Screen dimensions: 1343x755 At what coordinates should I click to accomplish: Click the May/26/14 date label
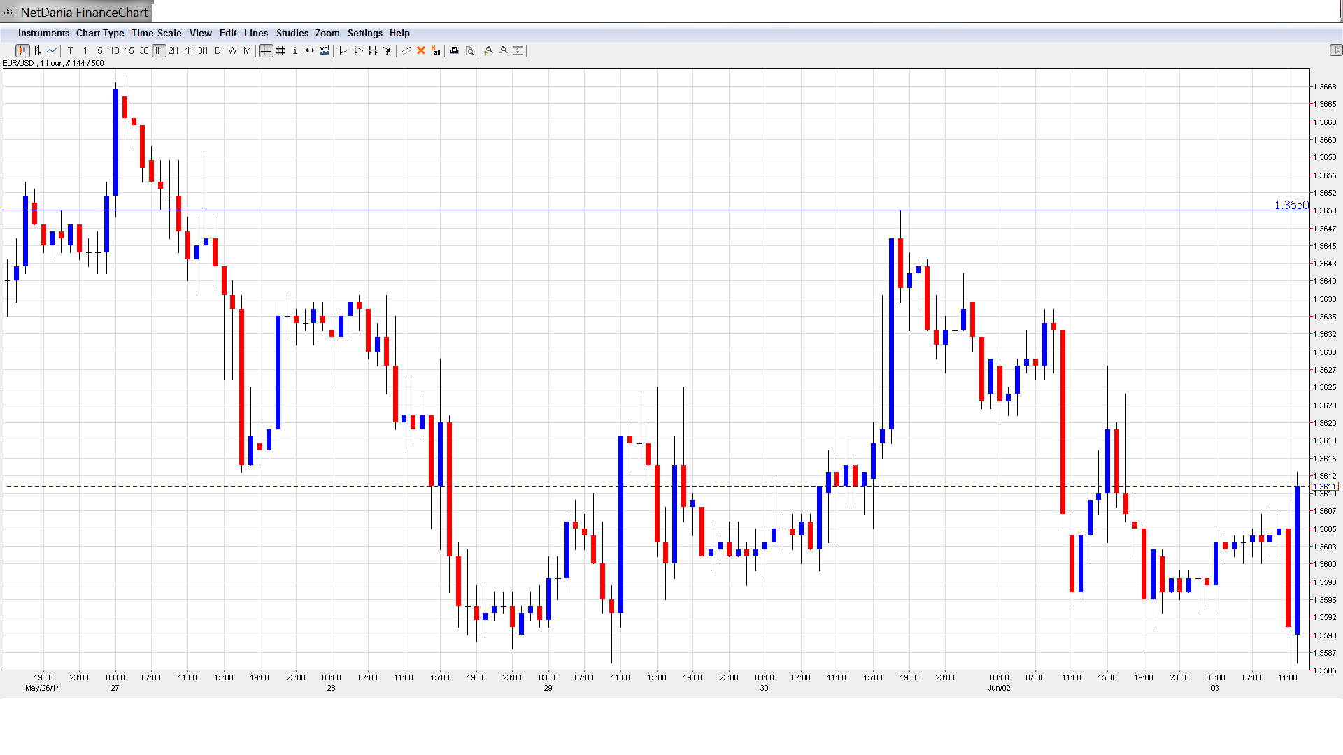[x=43, y=688]
